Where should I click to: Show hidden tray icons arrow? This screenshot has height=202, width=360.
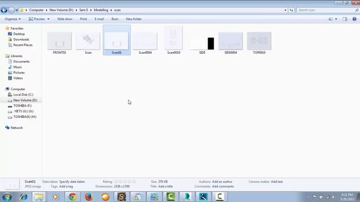pyautogui.click(x=308, y=197)
